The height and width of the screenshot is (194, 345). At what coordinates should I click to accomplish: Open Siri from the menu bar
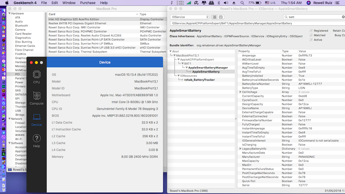tap(308, 3)
